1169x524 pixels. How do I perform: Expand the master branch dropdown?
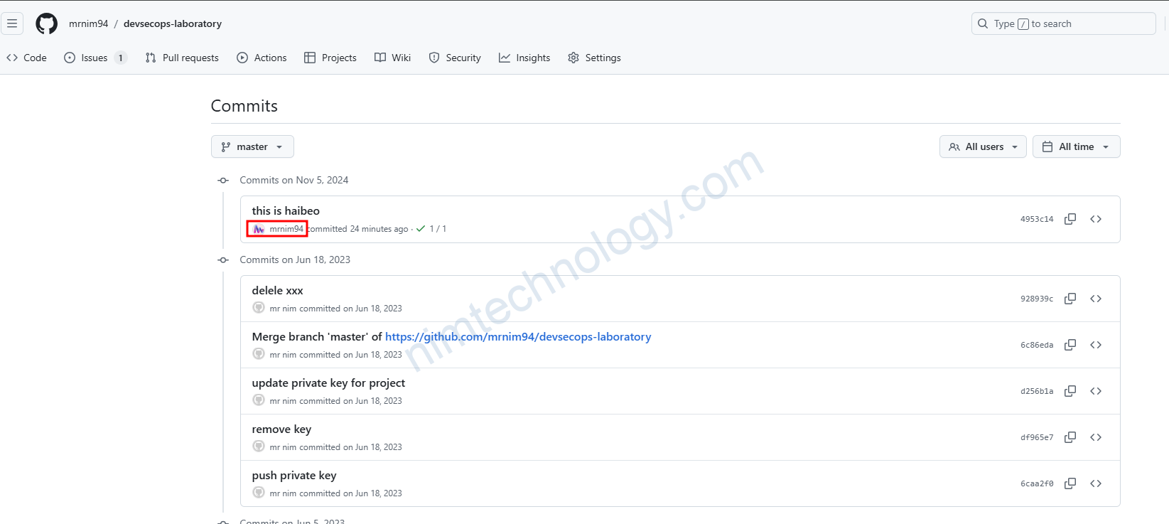[252, 146]
